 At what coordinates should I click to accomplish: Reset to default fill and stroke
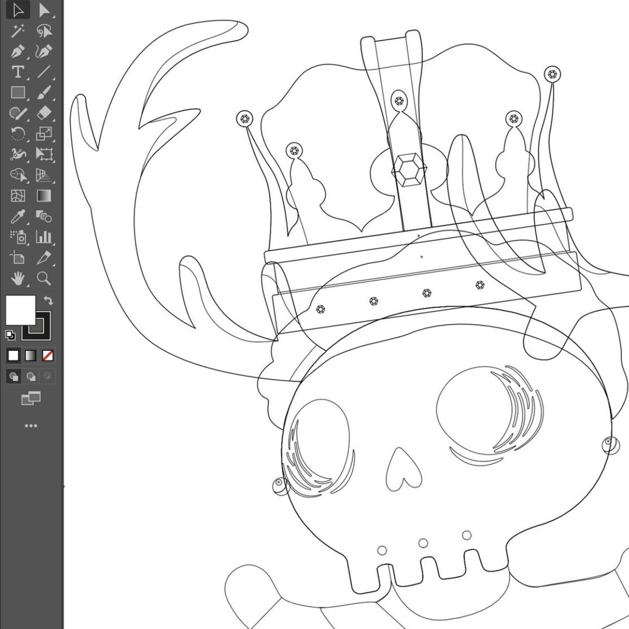10,335
